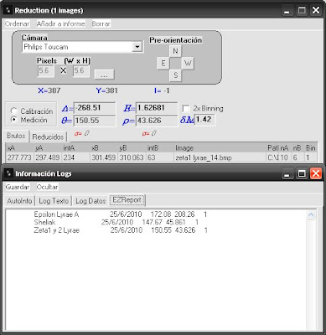Set pre-orientation to W
The height and width of the screenshot is (335, 326).
point(188,63)
